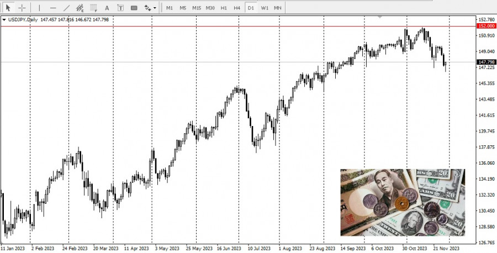Click the 143.485 price scale value

click(x=486, y=99)
